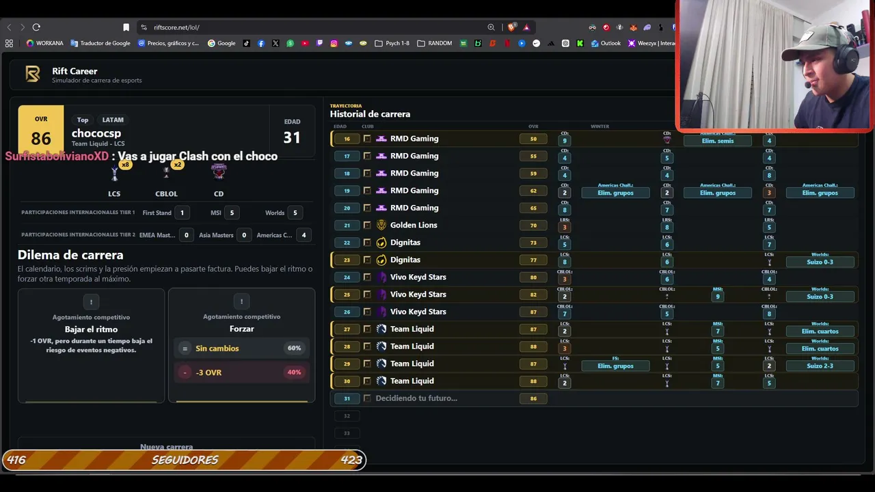Open the Outlook bookmark
This screenshot has height=492, width=875.
606,43
